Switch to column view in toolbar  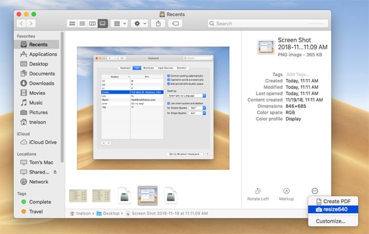[x=92, y=24]
